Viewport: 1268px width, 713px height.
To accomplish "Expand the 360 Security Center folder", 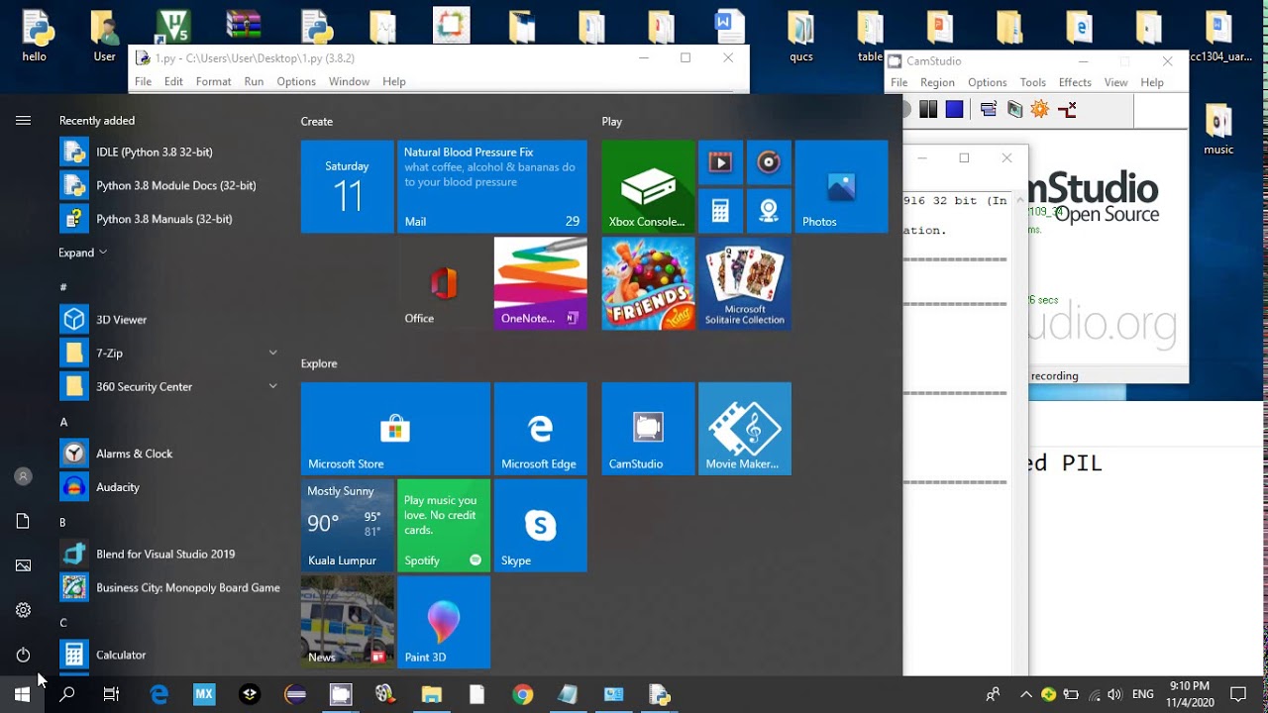I will (x=273, y=386).
